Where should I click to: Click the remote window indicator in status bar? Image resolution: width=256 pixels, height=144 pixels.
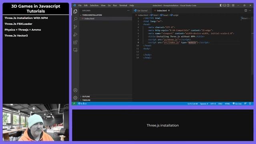[x=74, y=104]
